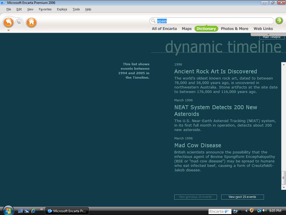Click the grey Forward arrow button
The height and width of the screenshot is (215, 286).
(x=19, y=22)
